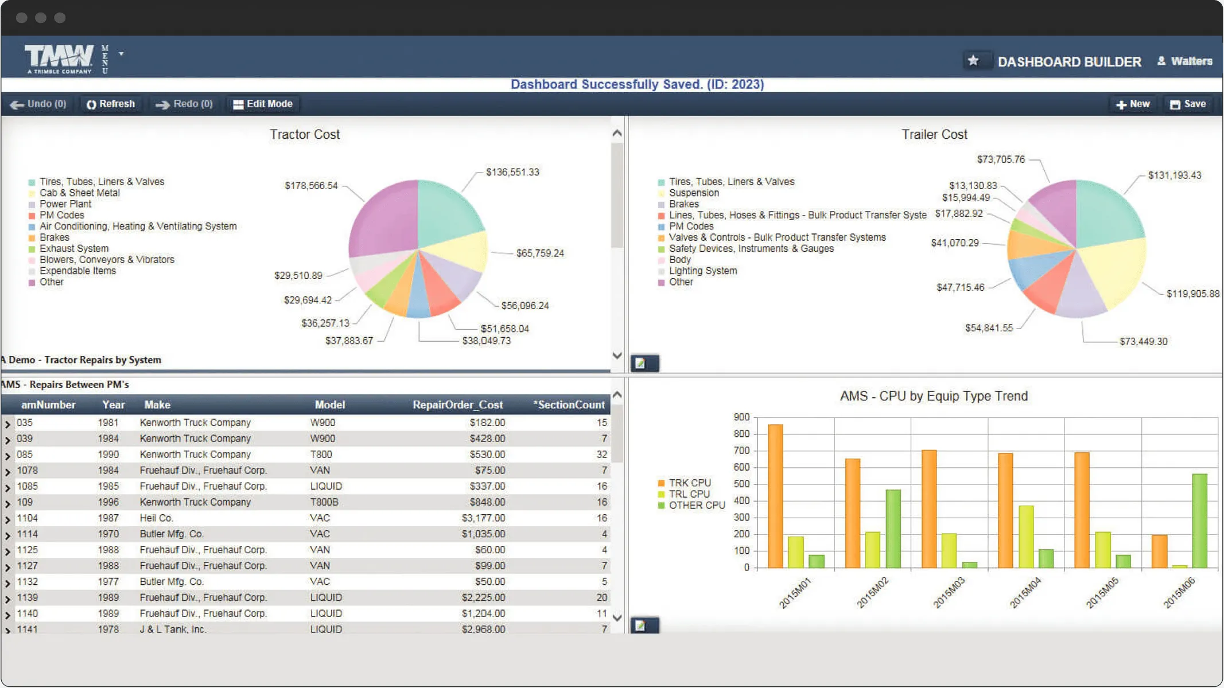Viewport: 1224px width, 688px height.
Task: Click the Save button
Action: (1187, 104)
